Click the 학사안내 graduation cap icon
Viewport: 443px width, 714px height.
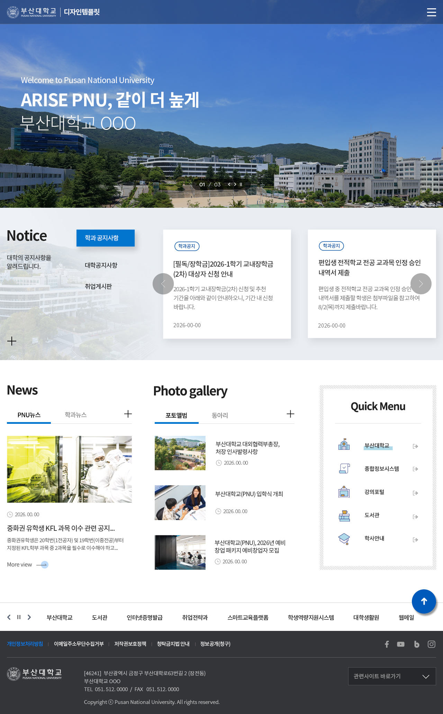(344, 539)
